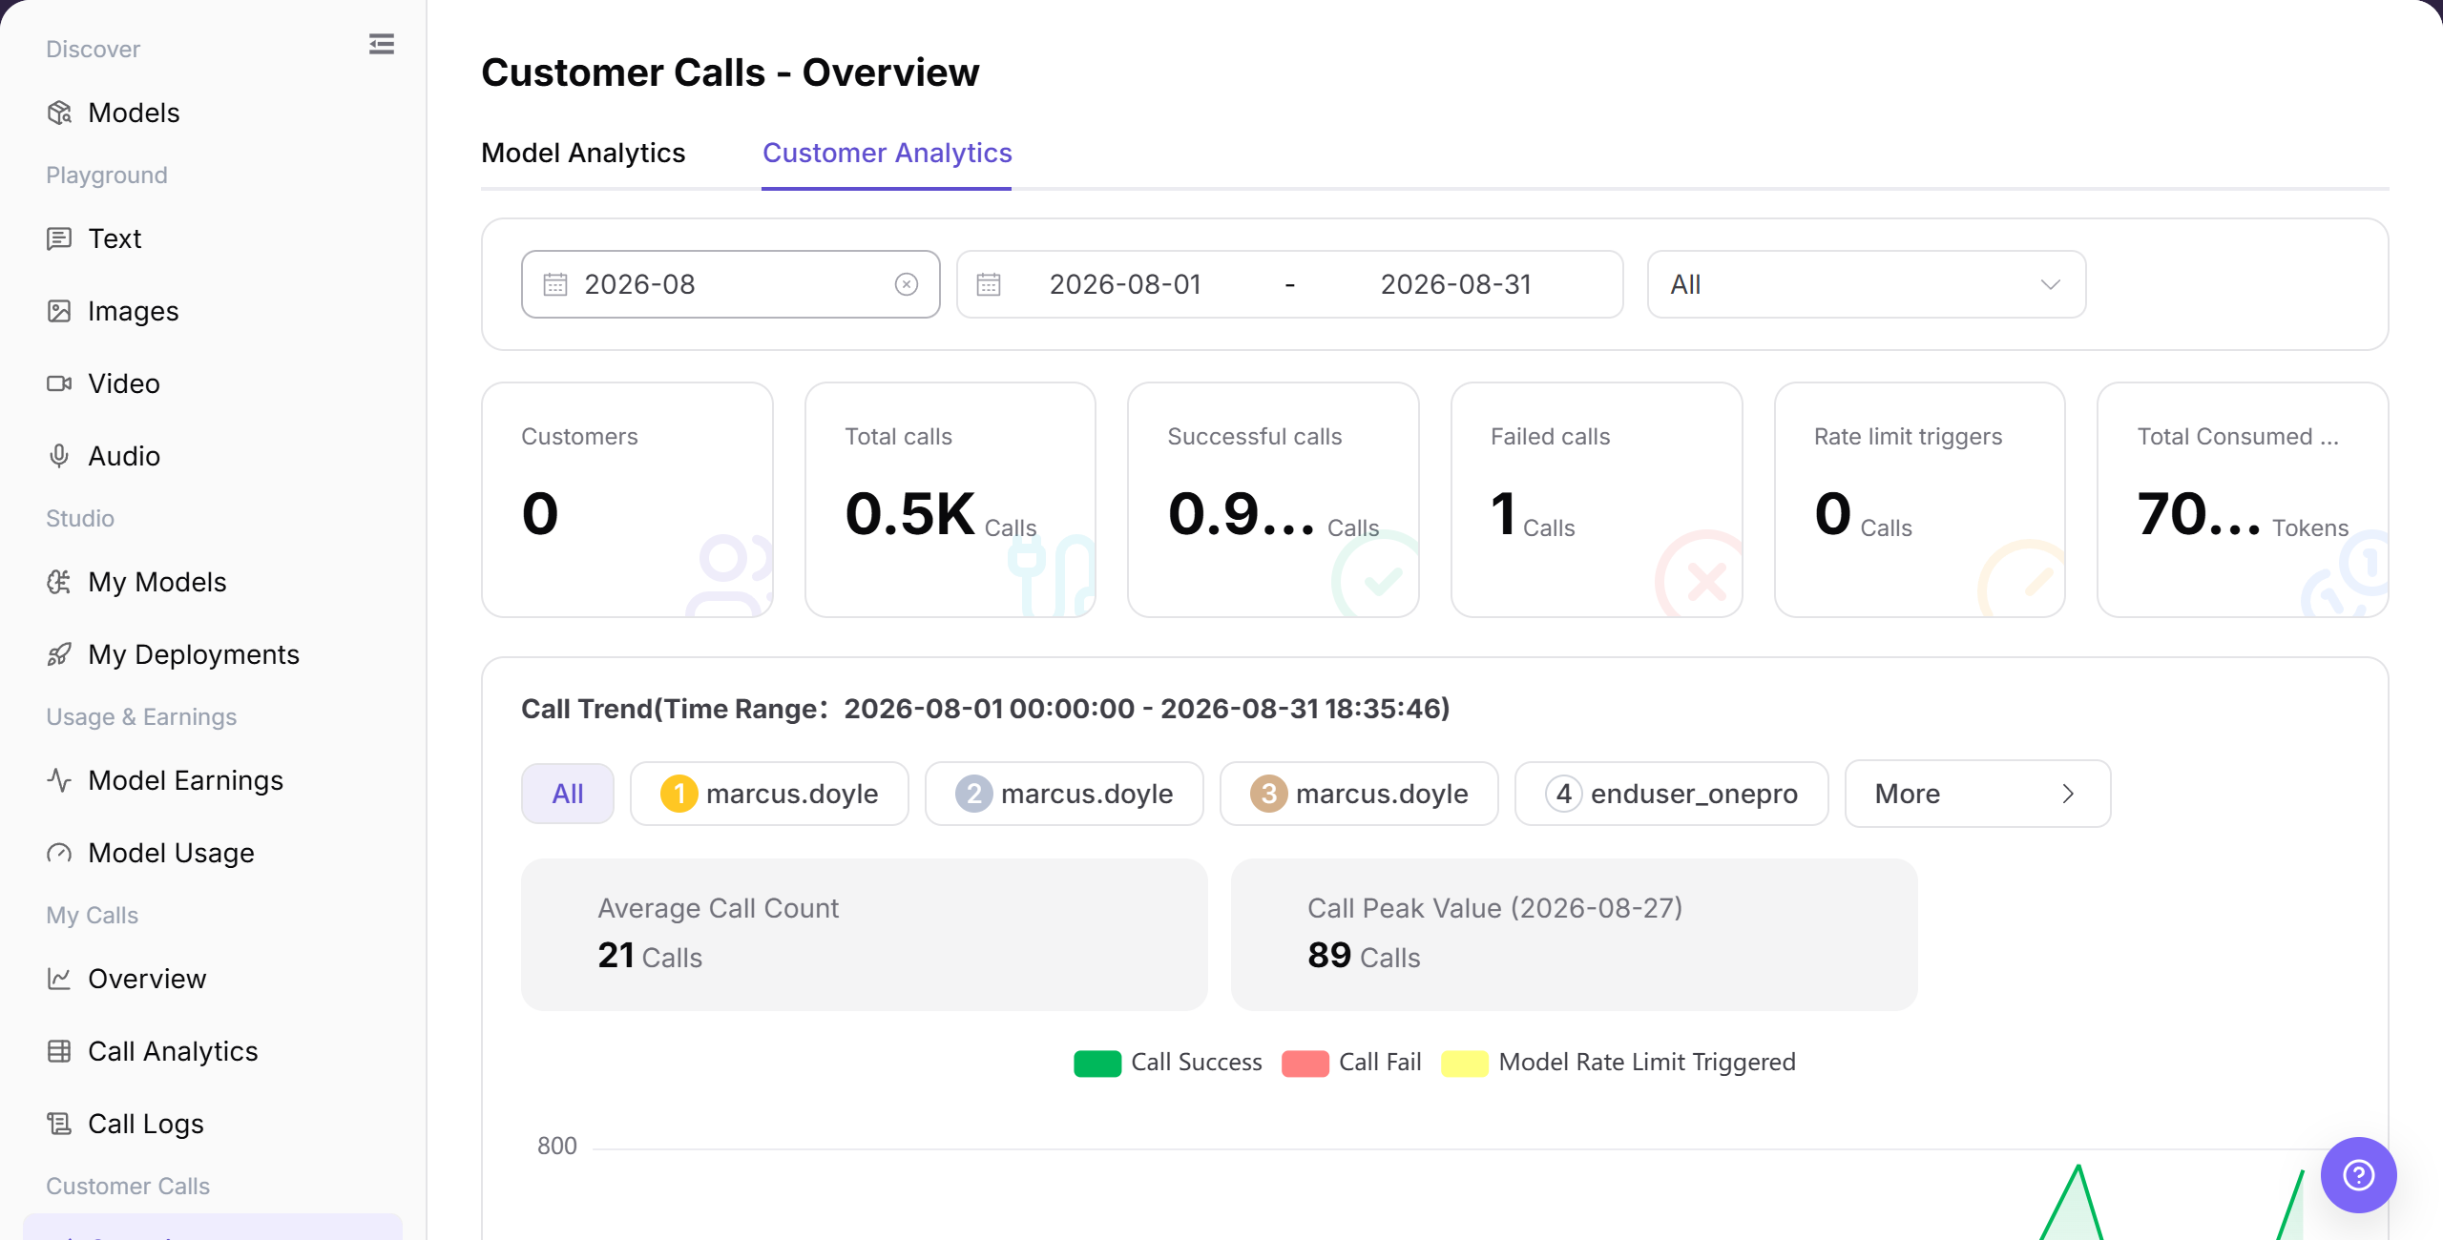The width and height of the screenshot is (2443, 1240).
Task: Toggle the Call Success legend swatch
Action: point(1097,1063)
